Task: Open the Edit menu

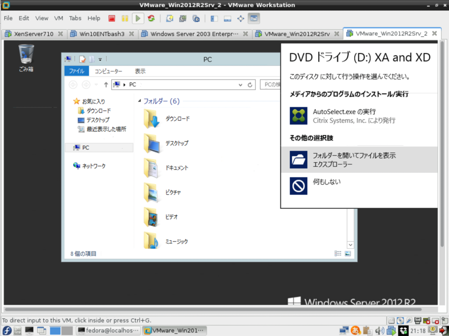Action: point(24,18)
